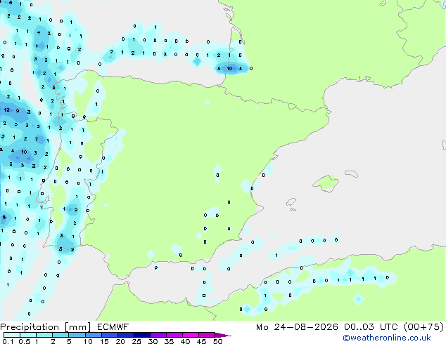The width and height of the screenshot is (446, 344).
Task: Click the Precipitation [mm] title label
Action: point(46,327)
